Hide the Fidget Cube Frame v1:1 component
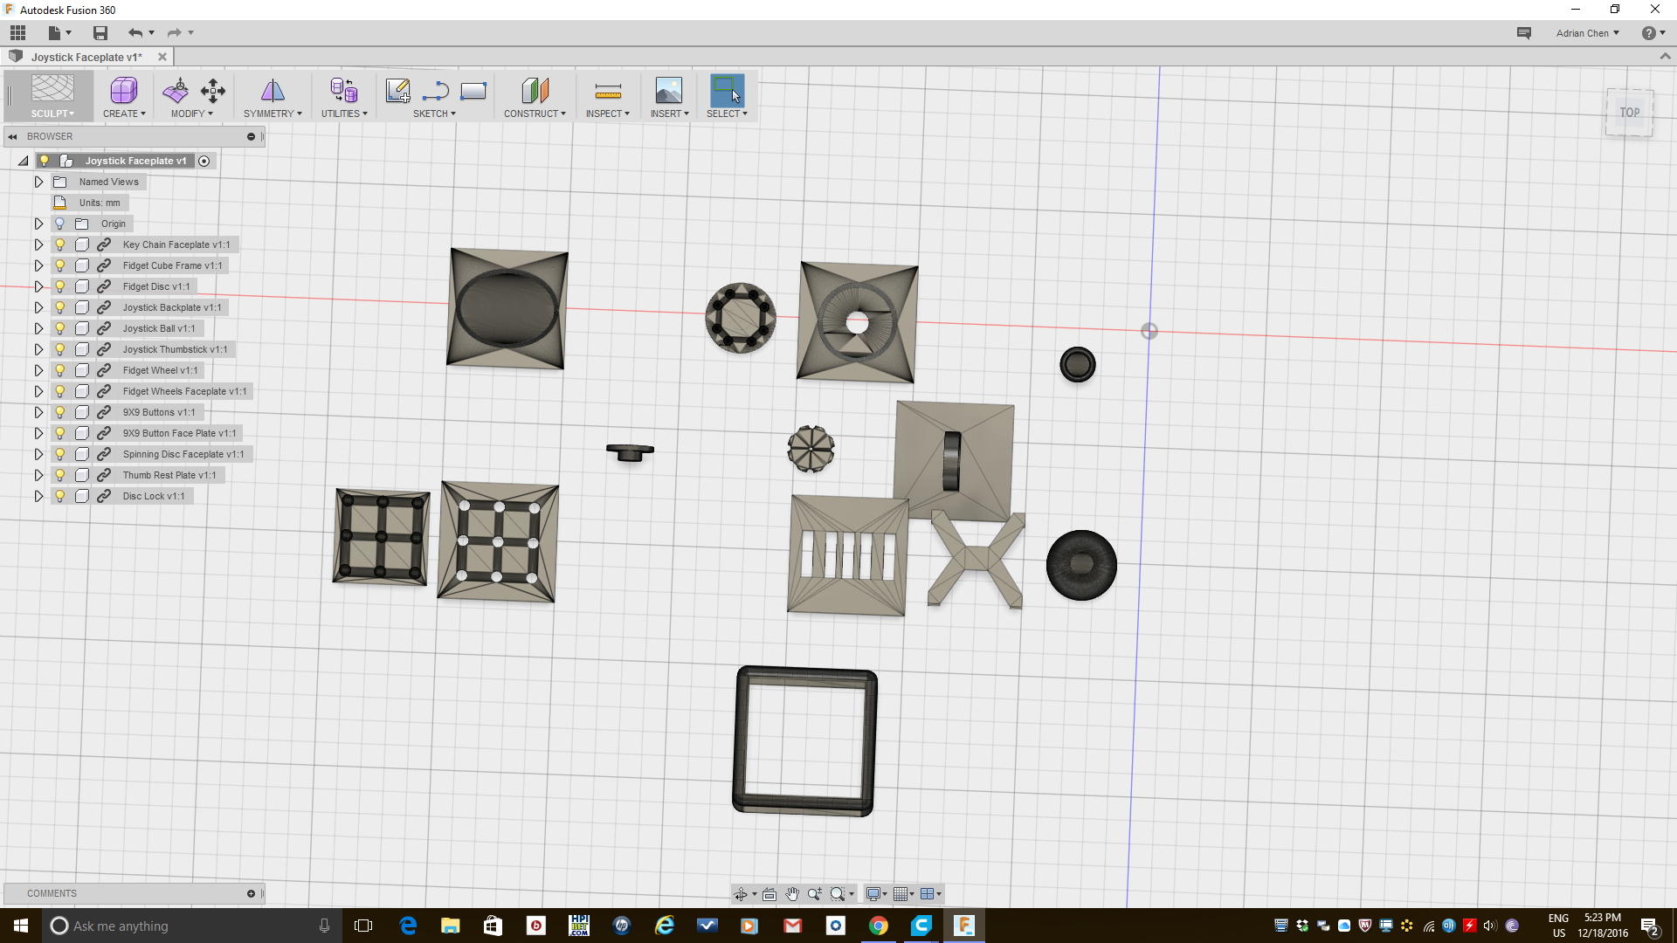The height and width of the screenshot is (943, 1677). (59, 265)
